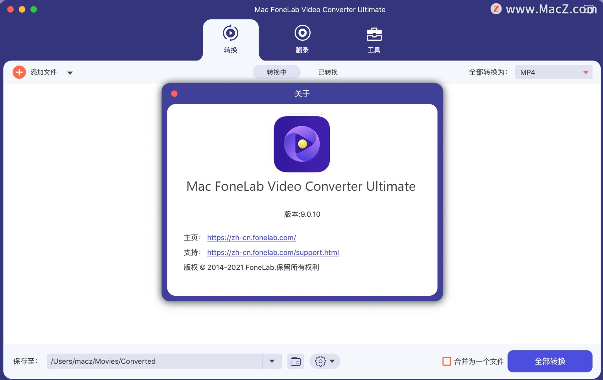Click the 版本:9.0.10 version text
Screen dimensions: 603x380
pyautogui.click(x=302, y=214)
